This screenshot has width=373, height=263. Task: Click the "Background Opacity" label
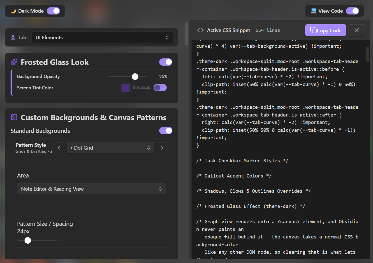39,76
